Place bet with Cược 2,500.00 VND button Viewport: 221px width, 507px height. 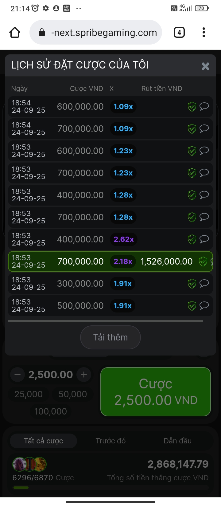pyautogui.click(x=156, y=392)
